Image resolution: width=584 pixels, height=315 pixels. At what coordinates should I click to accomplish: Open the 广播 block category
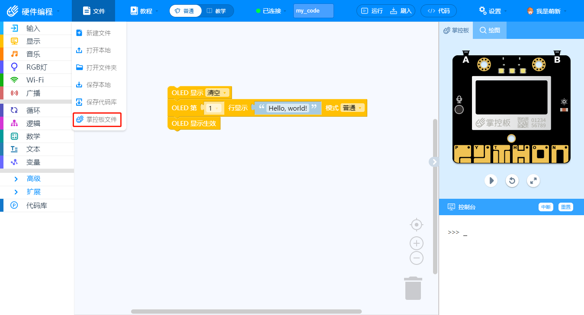click(x=37, y=93)
